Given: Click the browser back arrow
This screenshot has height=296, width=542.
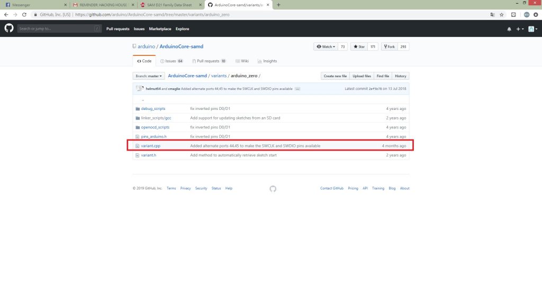Looking at the screenshot, I should (6, 14).
